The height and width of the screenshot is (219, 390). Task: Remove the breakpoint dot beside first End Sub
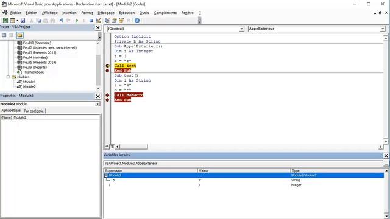coord(107,71)
